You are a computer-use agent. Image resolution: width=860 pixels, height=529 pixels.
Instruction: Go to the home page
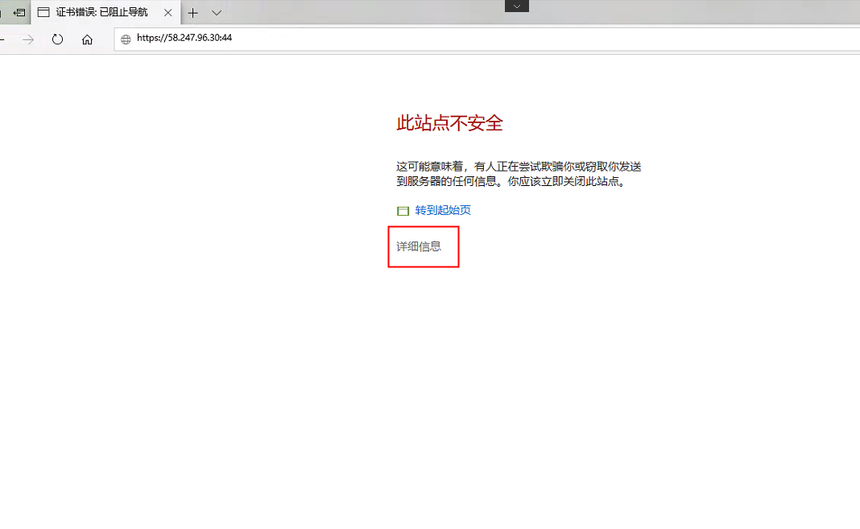[87, 39]
